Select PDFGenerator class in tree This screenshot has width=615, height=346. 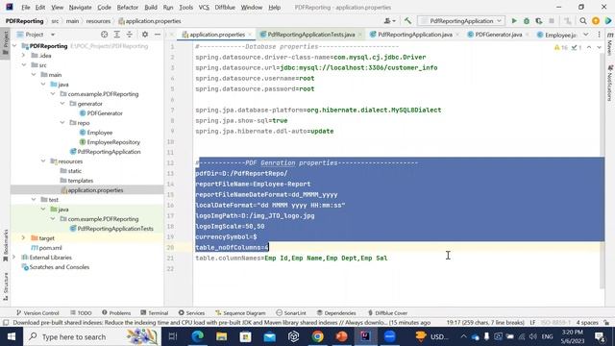pyautogui.click(x=105, y=113)
